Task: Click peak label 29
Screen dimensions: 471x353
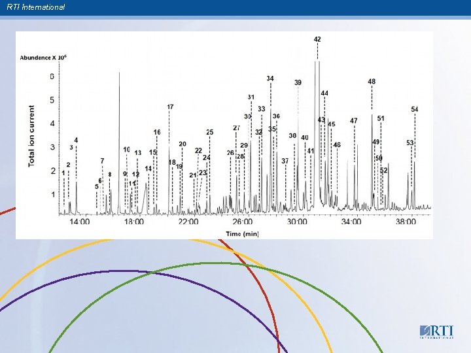Action: [244, 145]
